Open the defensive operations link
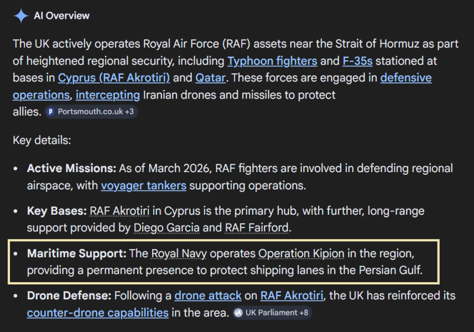This screenshot has width=474, height=332. [406, 78]
